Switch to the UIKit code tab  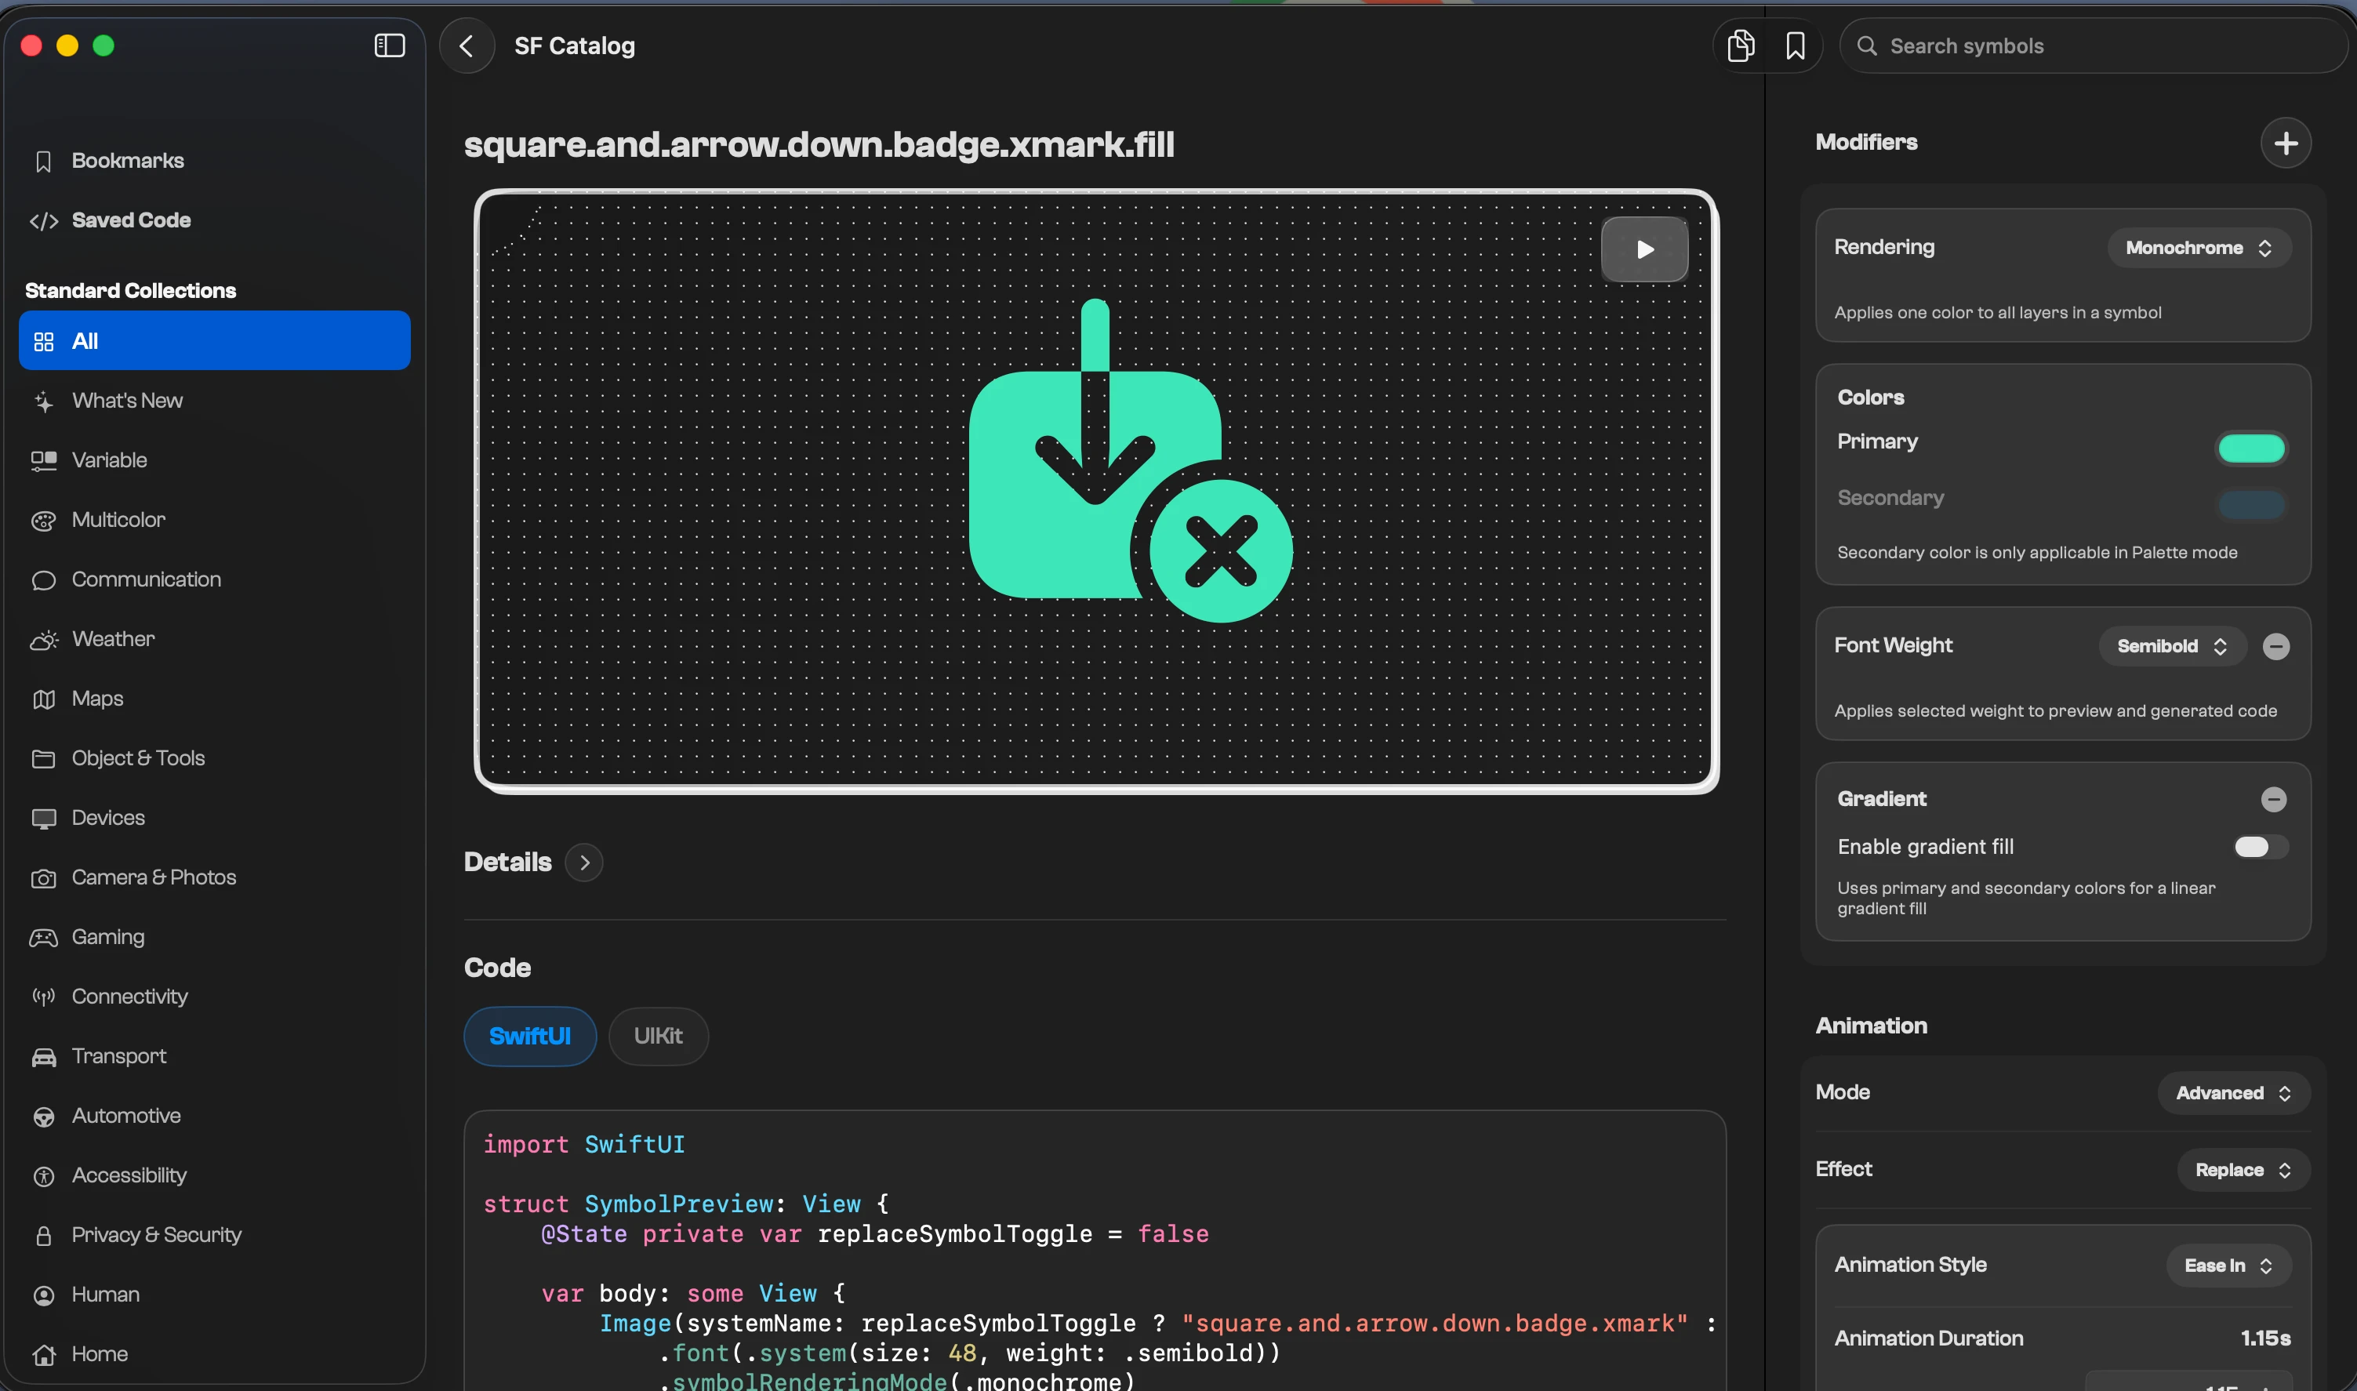(658, 1036)
